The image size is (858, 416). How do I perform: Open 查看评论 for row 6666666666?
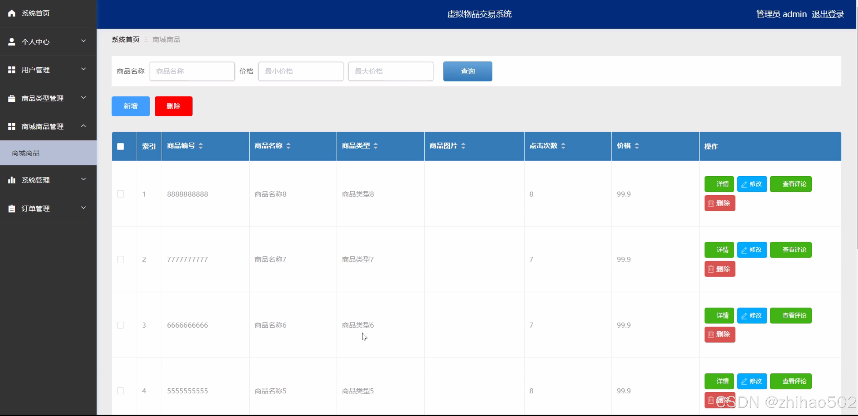[x=791, y=316]
